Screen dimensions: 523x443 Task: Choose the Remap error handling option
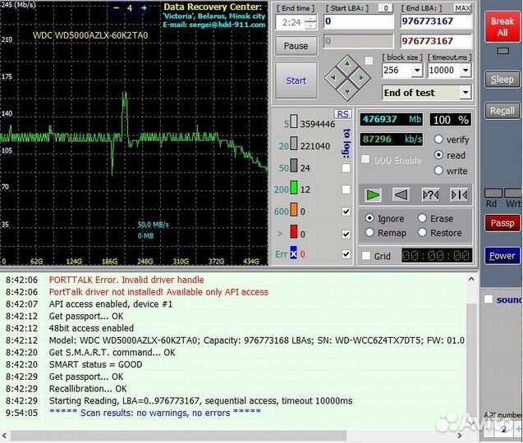(x=369, y=232)
